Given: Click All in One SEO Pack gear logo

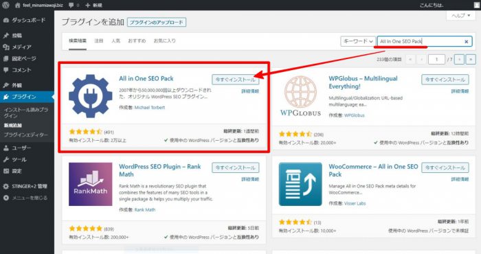Looking at the screenshot, I should pyautogui.click(x=91, y=96).
